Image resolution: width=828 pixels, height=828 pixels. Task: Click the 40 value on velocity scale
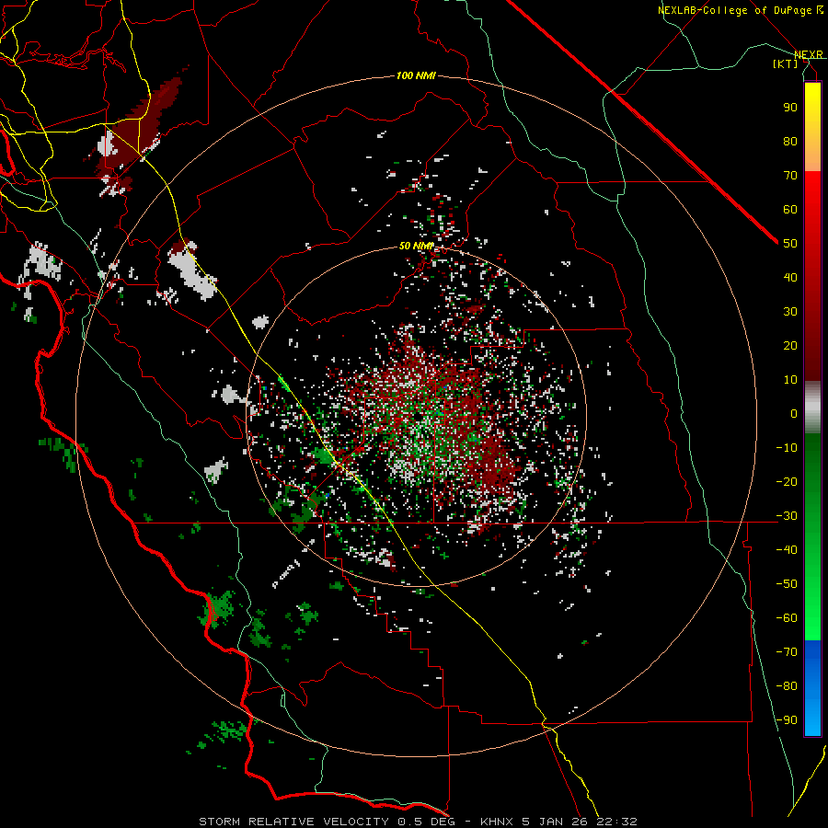pos(790,277)
